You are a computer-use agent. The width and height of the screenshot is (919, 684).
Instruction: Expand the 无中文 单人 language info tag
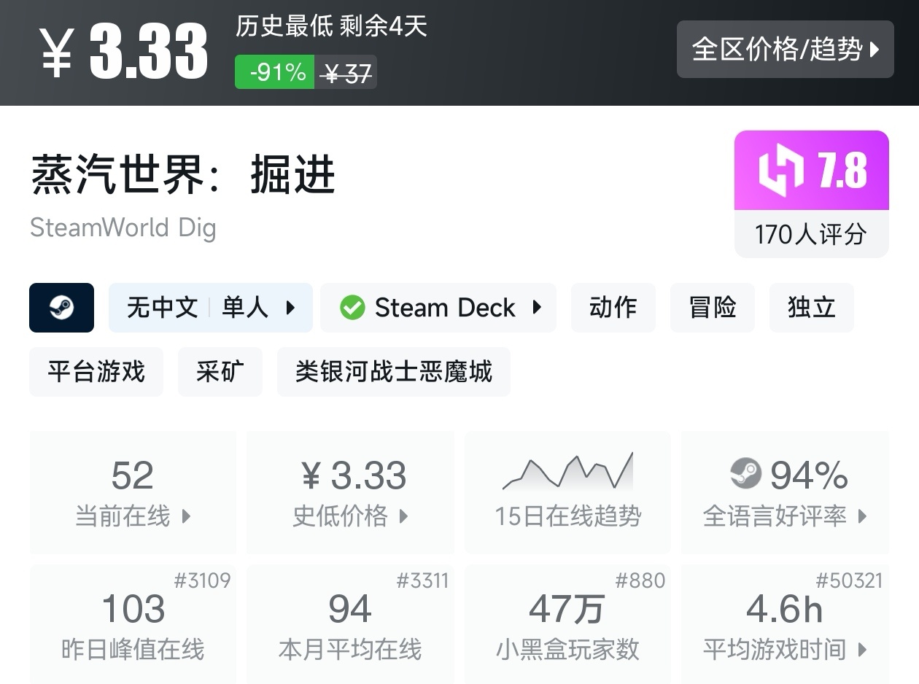[211, 308]
